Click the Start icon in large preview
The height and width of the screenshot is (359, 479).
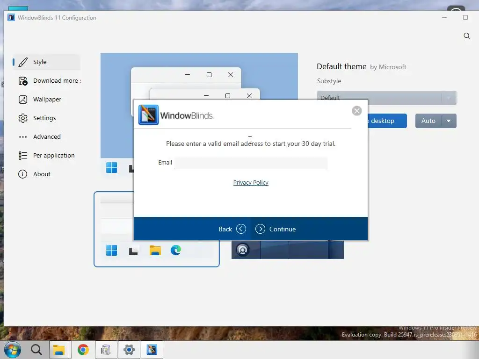pyautogui.click(x=111, y=168)
